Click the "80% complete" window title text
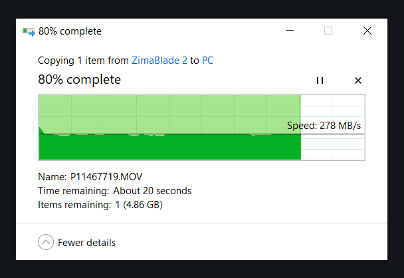 click(70, 31)
